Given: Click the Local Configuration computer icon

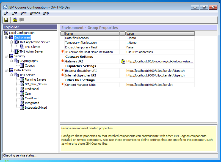Looking at the screenshot, I should [6, 33].
